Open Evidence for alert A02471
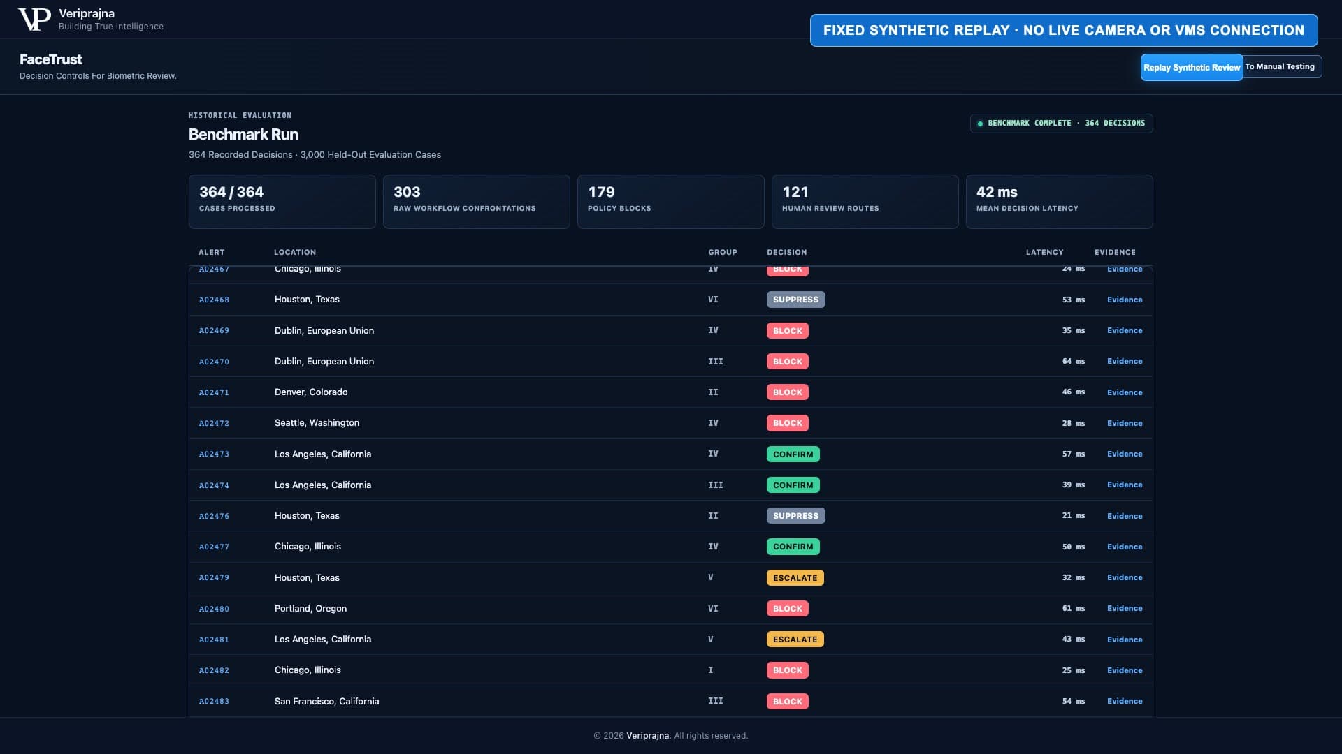This screenshot has width=1342, height=754. [1125, 392]
